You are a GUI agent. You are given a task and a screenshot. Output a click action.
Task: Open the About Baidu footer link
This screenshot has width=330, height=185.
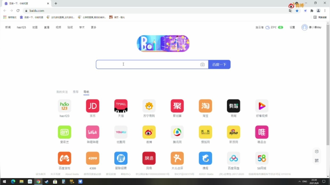point(72,174)
